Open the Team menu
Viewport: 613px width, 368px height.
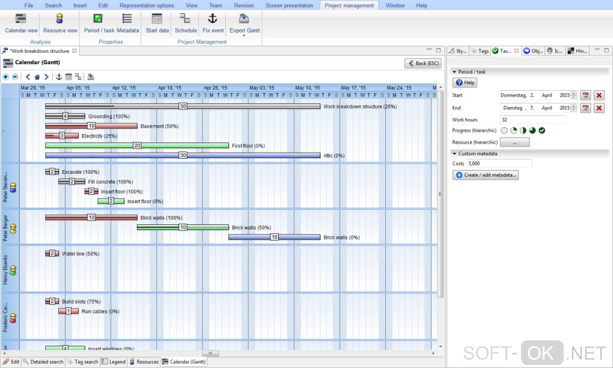click(x=215, y=5)
